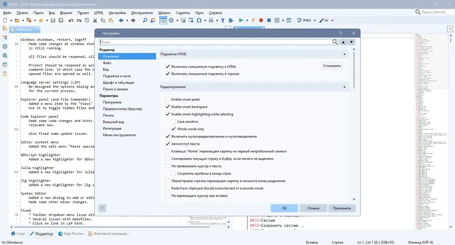Viewport: 455px width, 245px height.
Task: Click the browser preview globe icon
Action: (x=171, y=20)
